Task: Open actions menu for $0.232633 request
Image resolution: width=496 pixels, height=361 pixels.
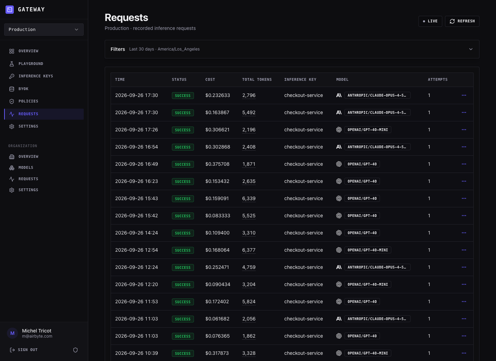Action: (464, 95)
